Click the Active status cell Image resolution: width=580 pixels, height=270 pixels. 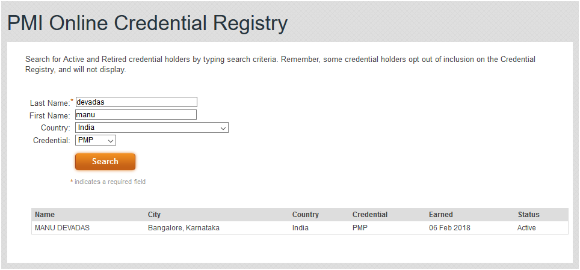click(x=526, y=228)
